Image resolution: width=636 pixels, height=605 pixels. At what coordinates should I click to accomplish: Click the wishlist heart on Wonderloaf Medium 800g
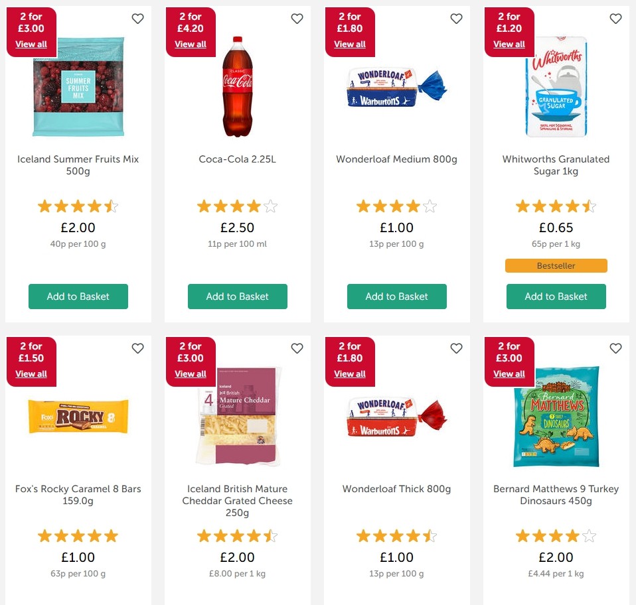(x=456, y=19)
